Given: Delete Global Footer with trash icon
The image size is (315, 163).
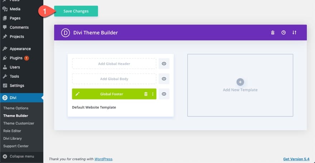Looking at the screenshot, I should pos(146,94).
